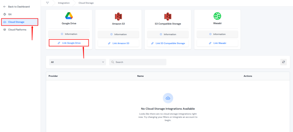Viewport: 293px width, 132px height.
Task: Click the Google Drive card title
Action: (69, 23)
